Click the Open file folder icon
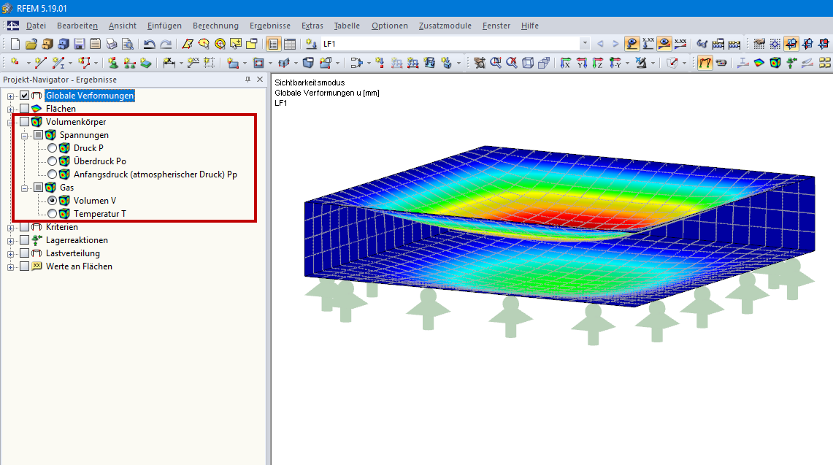 tap(31, 44)
